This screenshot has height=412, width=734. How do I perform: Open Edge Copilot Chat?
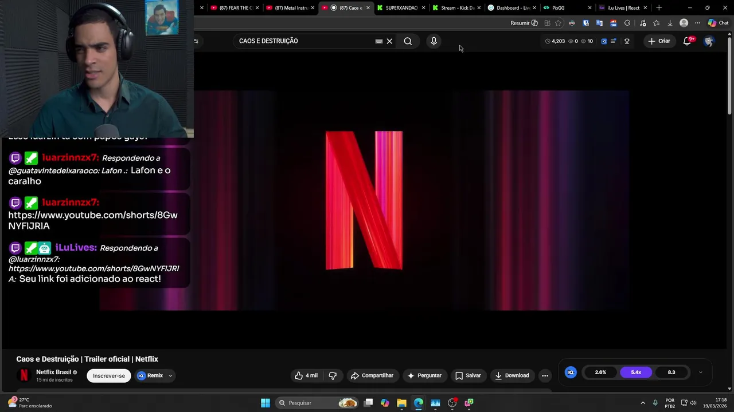tap(718, 23)
